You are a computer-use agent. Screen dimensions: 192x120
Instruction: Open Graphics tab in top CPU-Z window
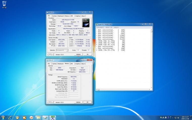pos(78,16)
